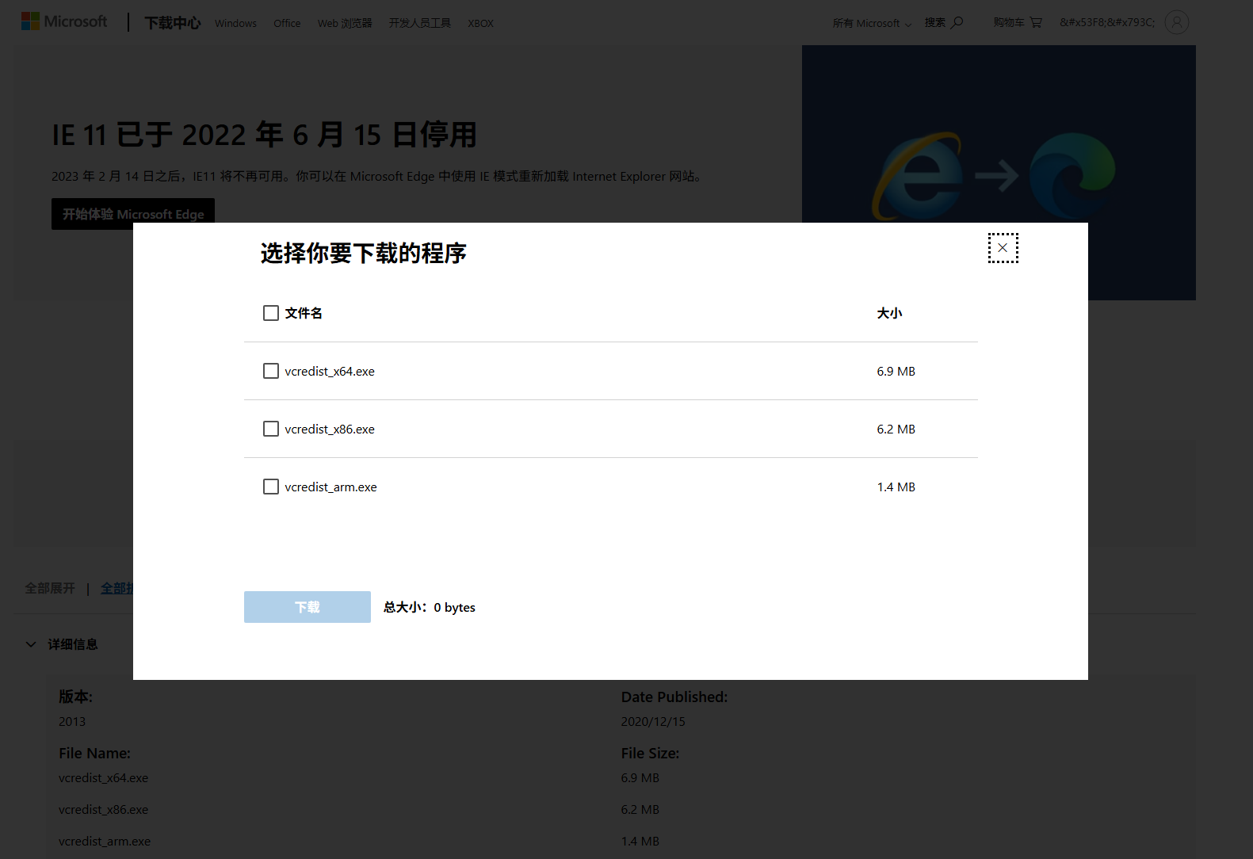Viewport: 1253px width, 859px height.
Task: Click the 全部展开 link
Action: [x=50, y=588]
